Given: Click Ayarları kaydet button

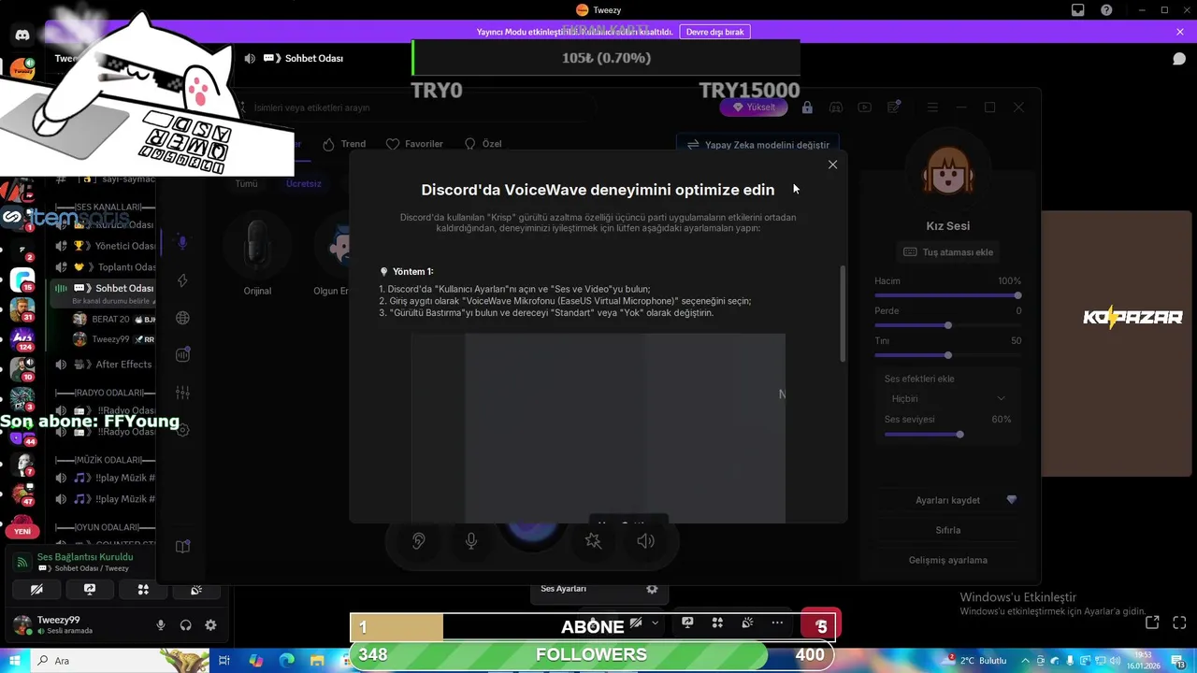Looking at the screenshot, I should pos(948,500).
